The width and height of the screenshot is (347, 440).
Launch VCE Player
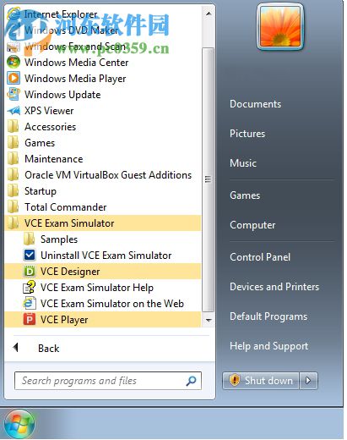point(103,319)
